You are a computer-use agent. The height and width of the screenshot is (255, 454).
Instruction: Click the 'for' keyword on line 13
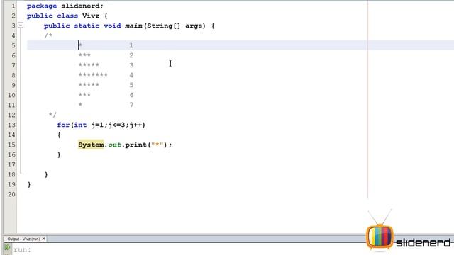pos(63,125)
